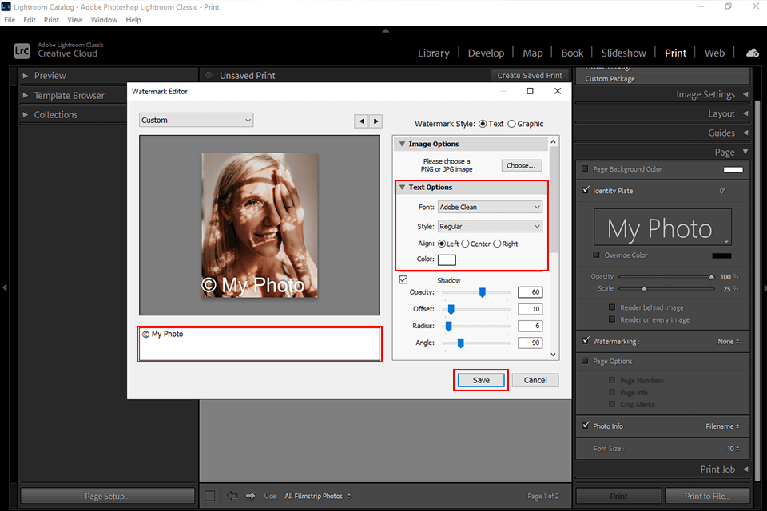Open the text Color swatch
767x511 pixels.
(447, 259)
